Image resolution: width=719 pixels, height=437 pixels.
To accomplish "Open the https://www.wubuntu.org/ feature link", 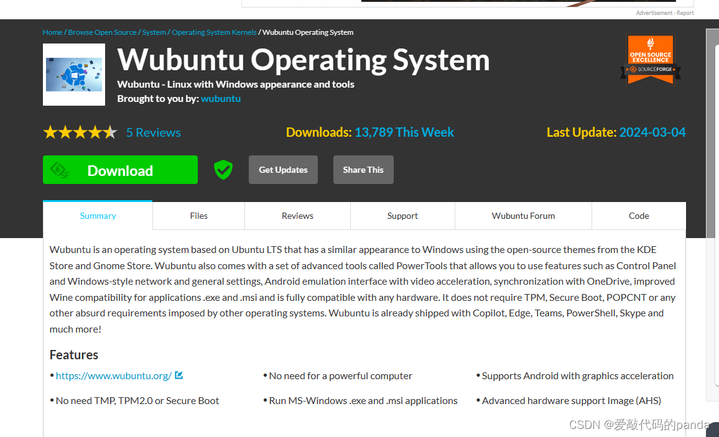I will tap(114, 375).
